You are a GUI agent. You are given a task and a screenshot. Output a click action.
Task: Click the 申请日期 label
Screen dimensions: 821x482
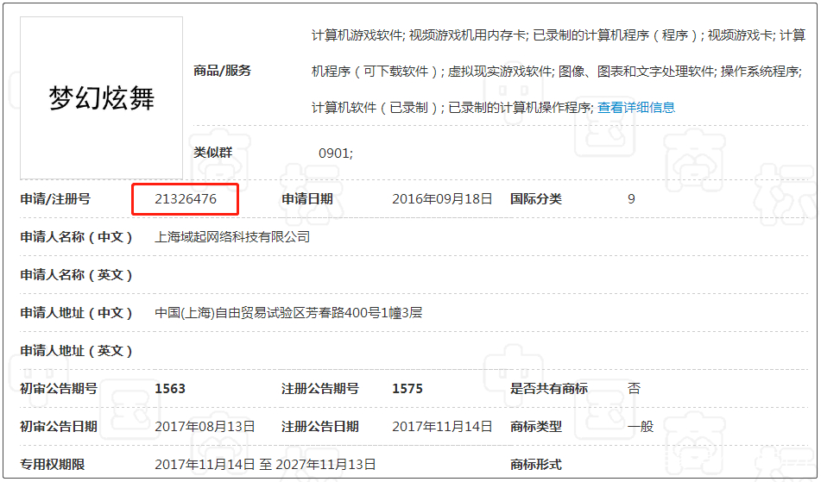307,198
